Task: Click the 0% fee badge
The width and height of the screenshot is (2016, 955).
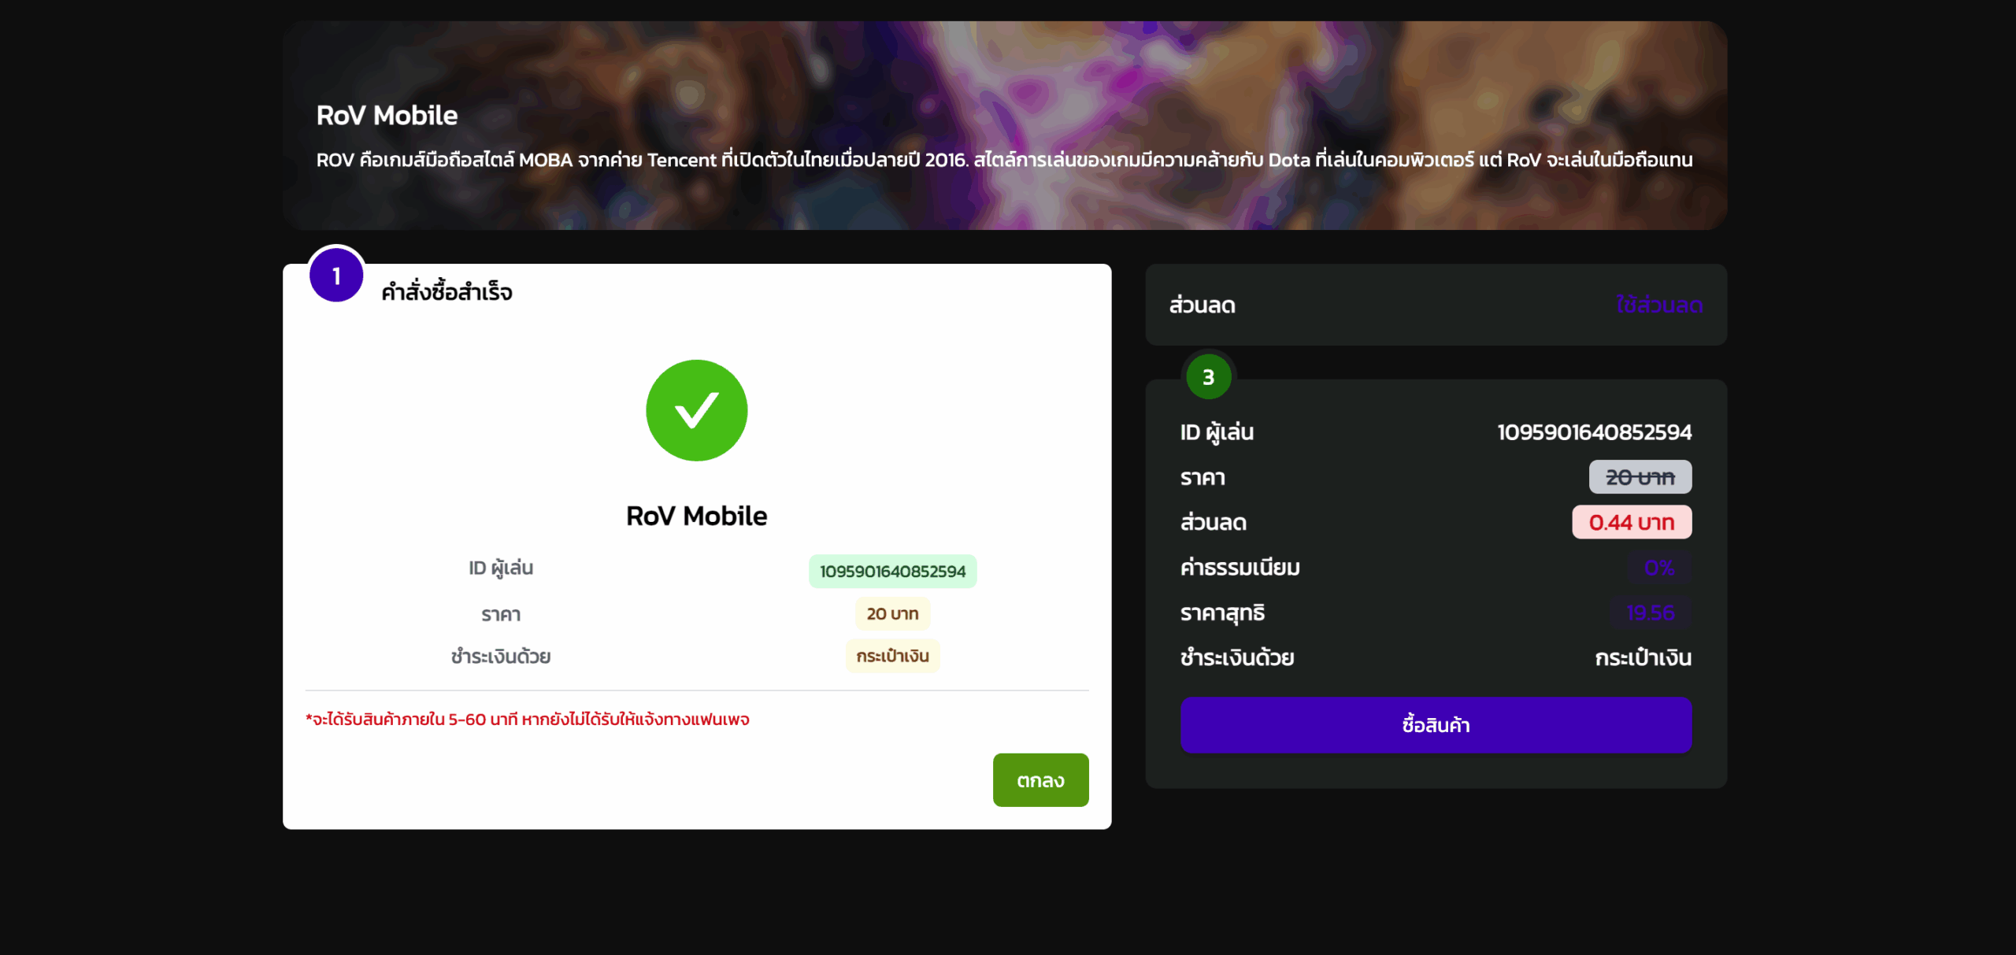Action: (x=1659, y=568)
